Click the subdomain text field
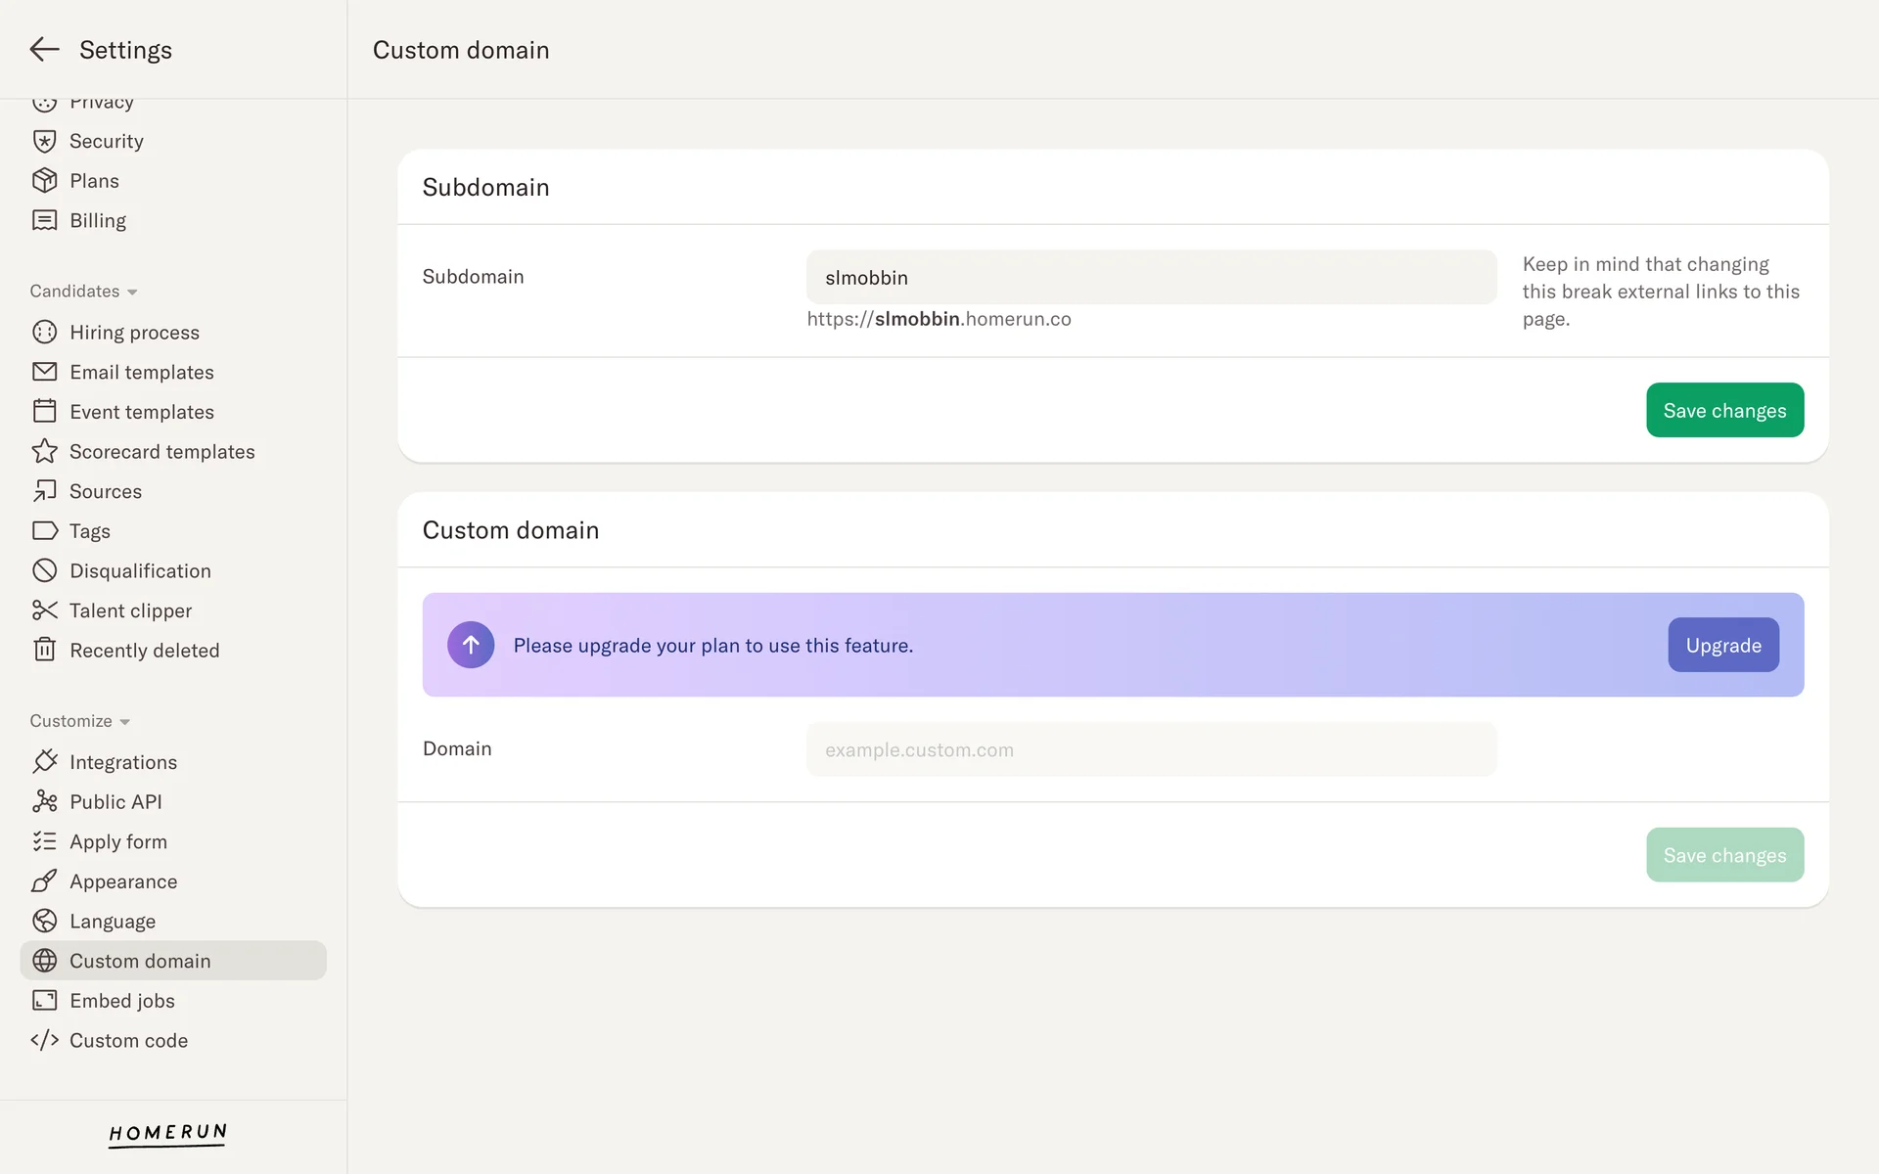Image resolution: width=1879 pixels, height=1174 pixels. pyautogui.click(x=1151, y=277)
